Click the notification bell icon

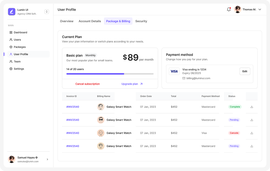pos(229,9)
